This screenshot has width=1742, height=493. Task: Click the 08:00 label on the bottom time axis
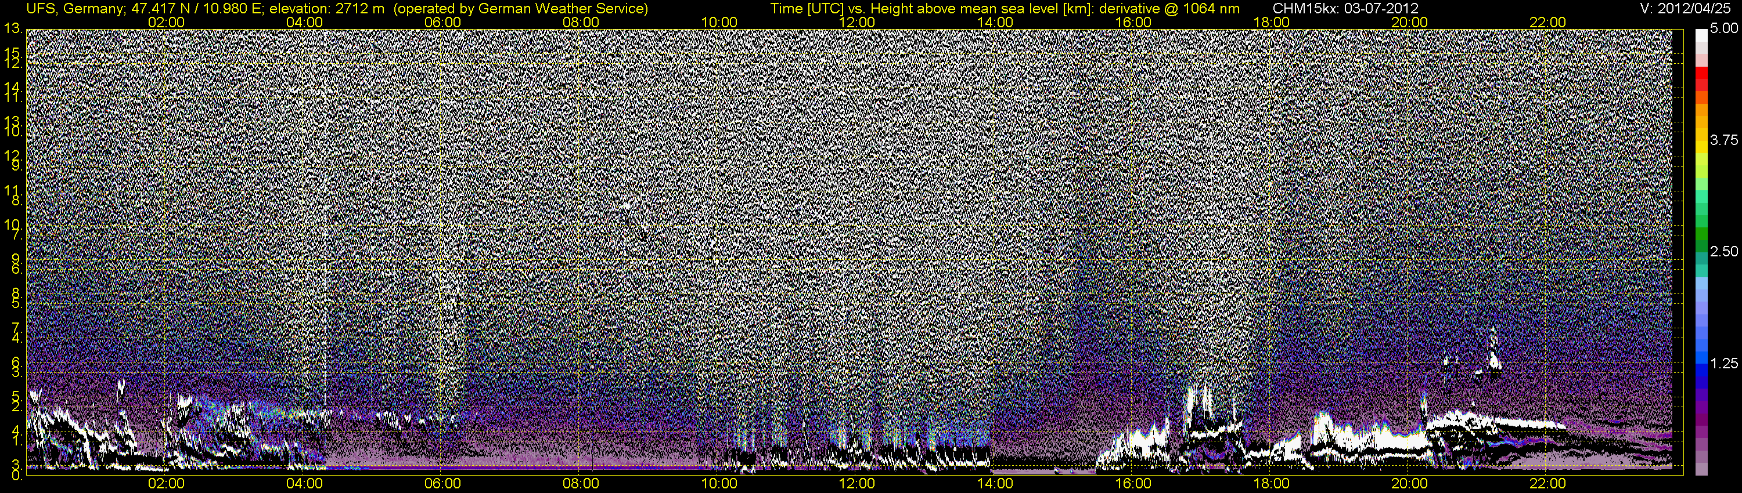[x=581, y=484]
